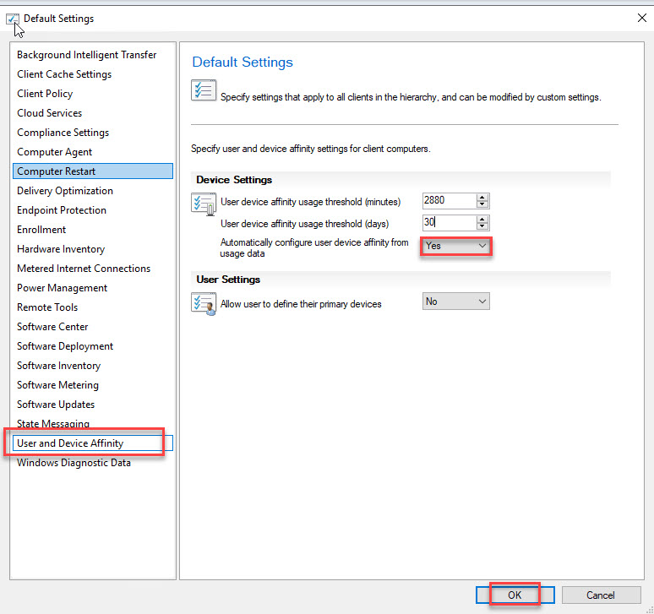This screenshot has width=654, height=614.
Task: Click the Cancel button
Action: pyautogui.click(x=600, y=595)
